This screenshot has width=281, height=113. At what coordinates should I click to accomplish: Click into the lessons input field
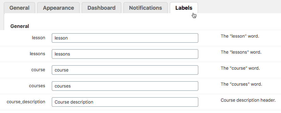[x=125, y=54]
